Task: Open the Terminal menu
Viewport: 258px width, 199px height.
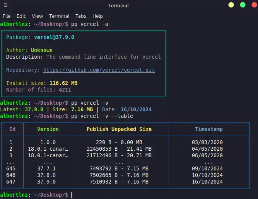Action: point(59,16)
